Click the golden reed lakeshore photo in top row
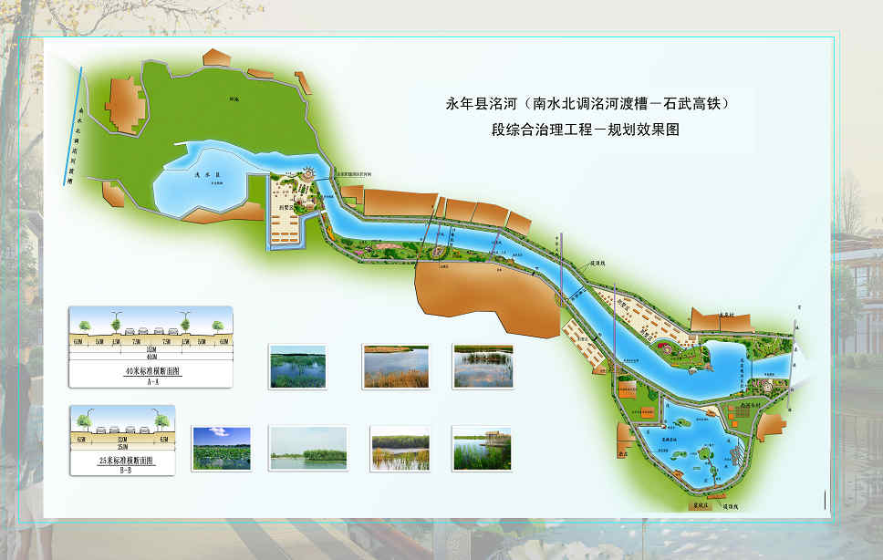 point(395,367)
